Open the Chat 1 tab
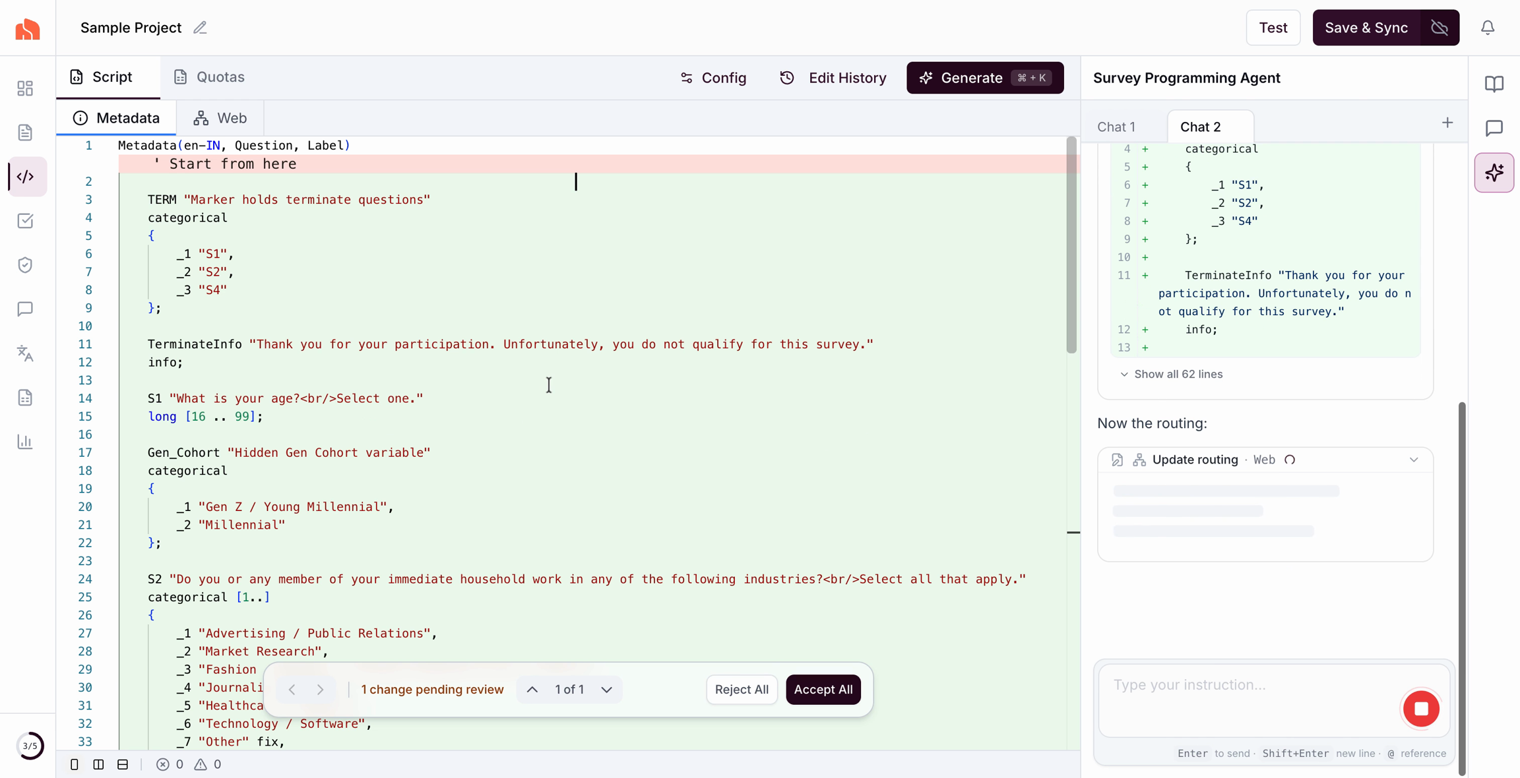This screenshot has width=1520, height=778. [1116, 127]
